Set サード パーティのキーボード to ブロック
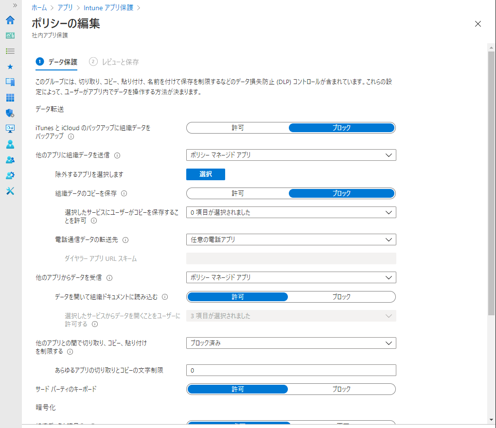This screenshot has height=428, width=496. tap(342, 389)
